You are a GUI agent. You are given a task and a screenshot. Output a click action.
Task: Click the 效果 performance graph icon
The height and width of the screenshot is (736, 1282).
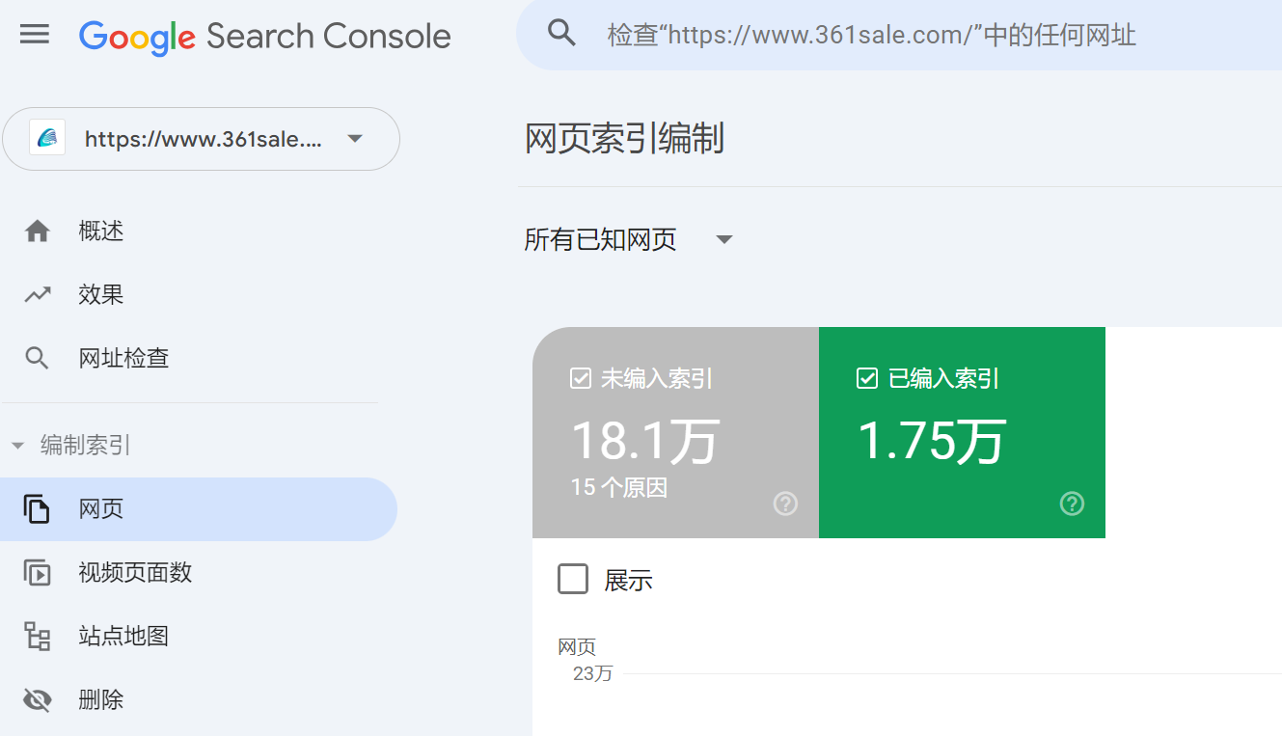pos(37,294)
